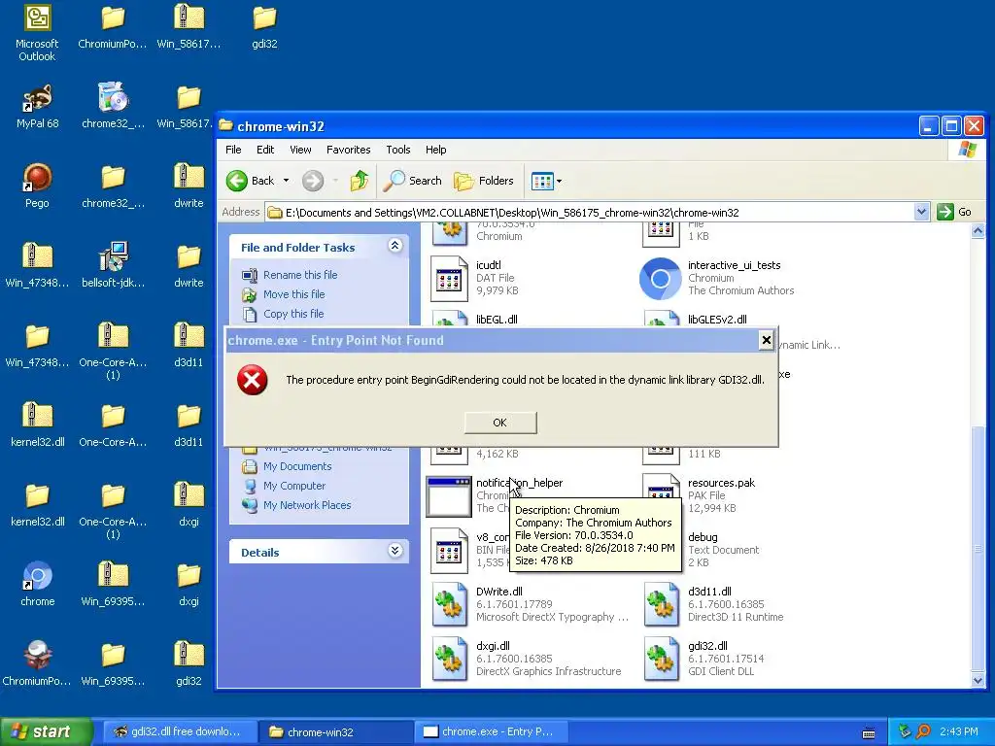The image size is (995, 746).
Task: Select the d3d11.dll file icon
Action: tap(661, 604)
